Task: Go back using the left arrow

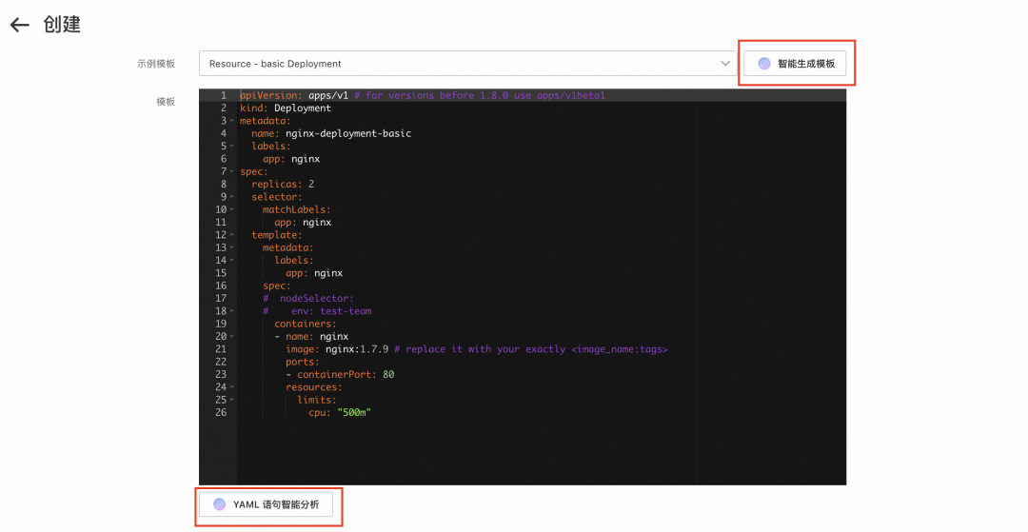Action: coord(20,25)
